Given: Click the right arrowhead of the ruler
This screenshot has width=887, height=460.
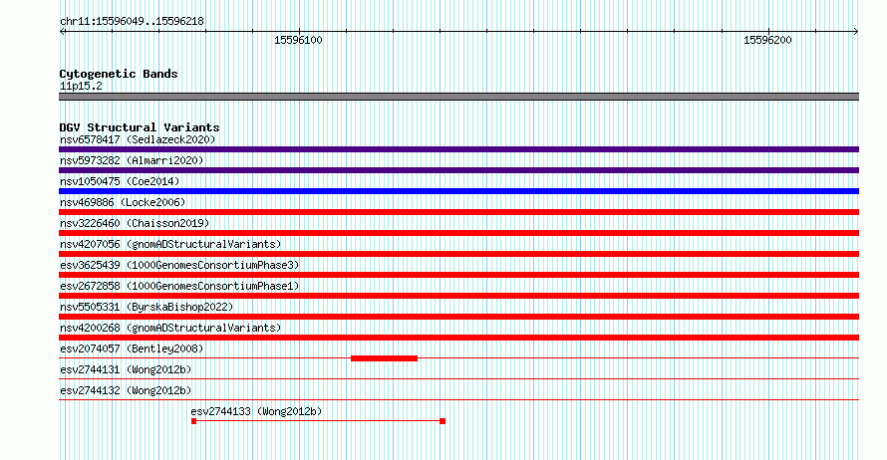Looking at the screenshot, I should pyautogui.click(x=856, y=32).
